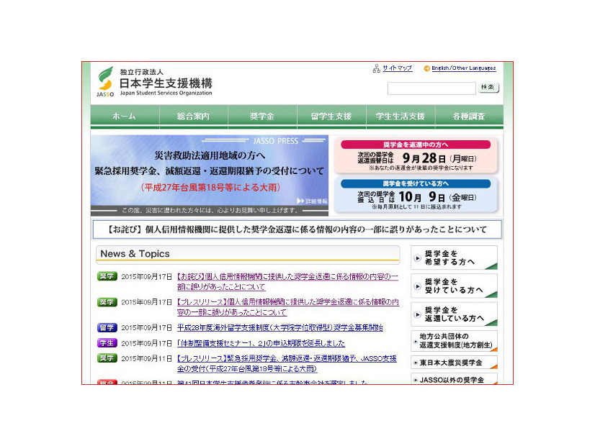Click the sitemap tree icon beside サイトマップ
Viewport: 595px width, 446px height.
(377, 68)
